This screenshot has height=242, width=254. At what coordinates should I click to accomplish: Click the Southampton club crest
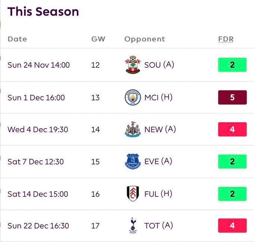click(133, 65)
